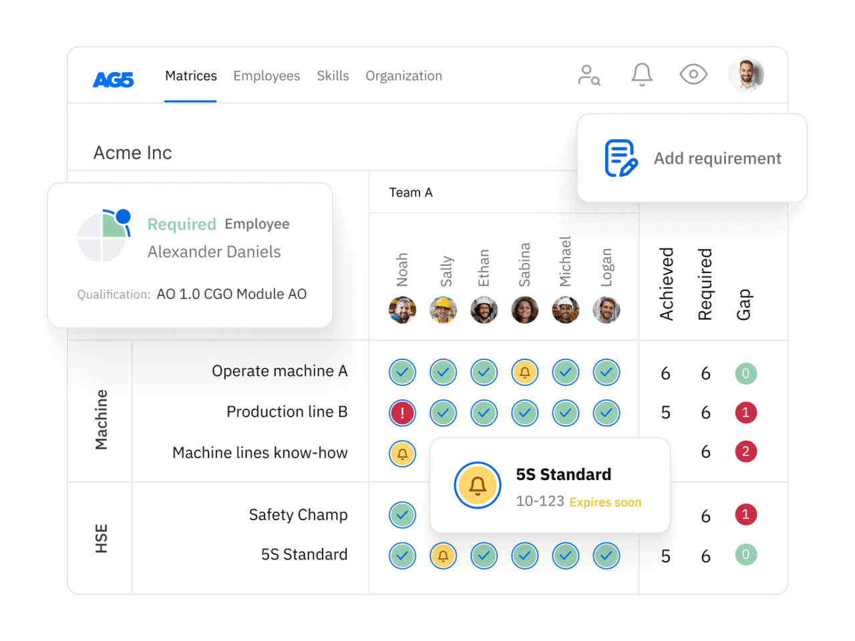Click the AG5 logo
855x641 pixels.
click(114, 80)
